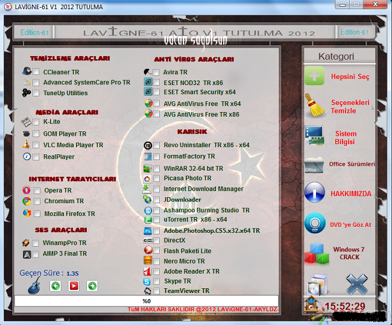The width and height of the screenshot is (392, 325).
Task: Click the Windows 7 CRACK colored cubes icon
Action: (315, 253)
